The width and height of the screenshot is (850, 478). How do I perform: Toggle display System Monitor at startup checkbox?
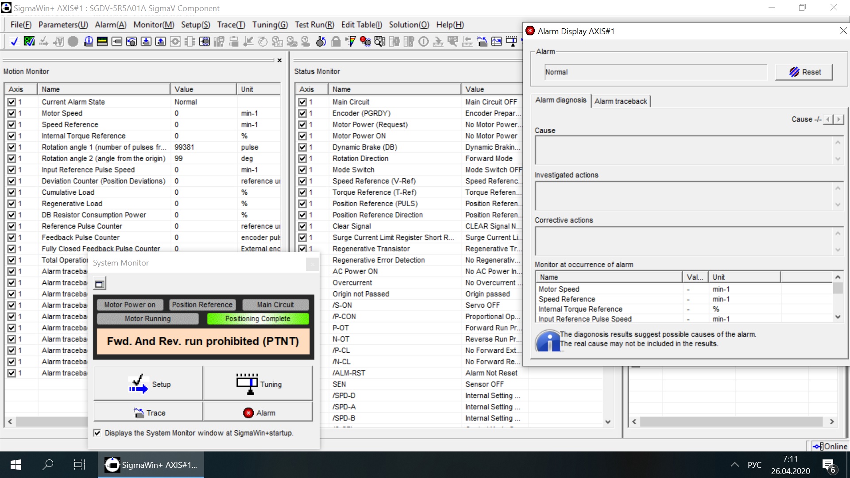(x=97, y=433)
